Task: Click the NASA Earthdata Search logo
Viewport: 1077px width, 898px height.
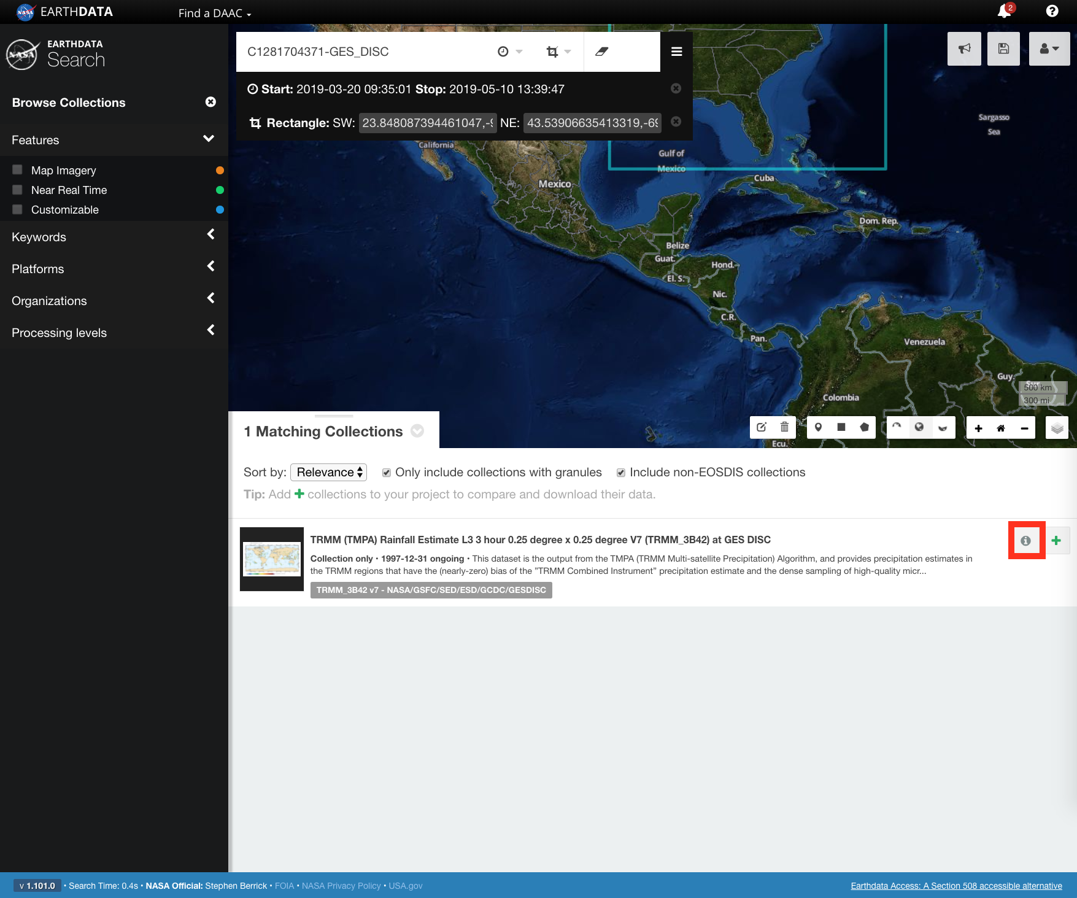Action: tap(56, 55)
